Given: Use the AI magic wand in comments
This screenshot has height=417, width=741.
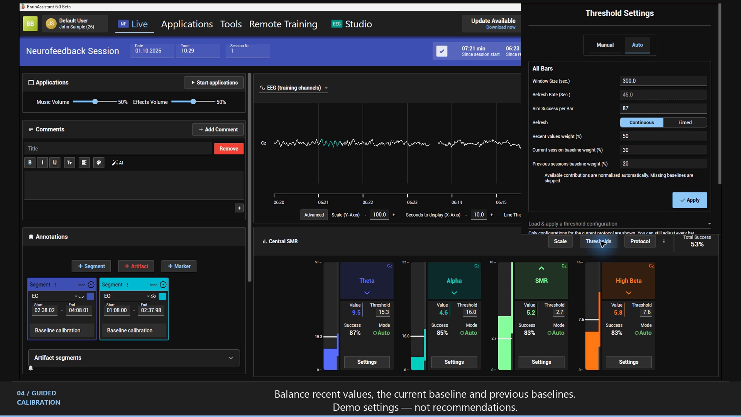Looking at the screenshot, I should point(117,163).
